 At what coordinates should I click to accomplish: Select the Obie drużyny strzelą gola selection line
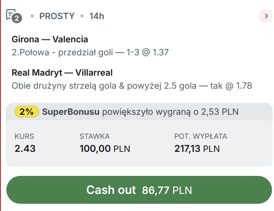coord(132,86)
